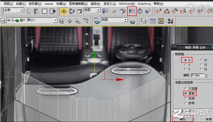The image size is (213, 122).
Task: Click the red X-axis gizmo arrow
Action: [120, 79]
